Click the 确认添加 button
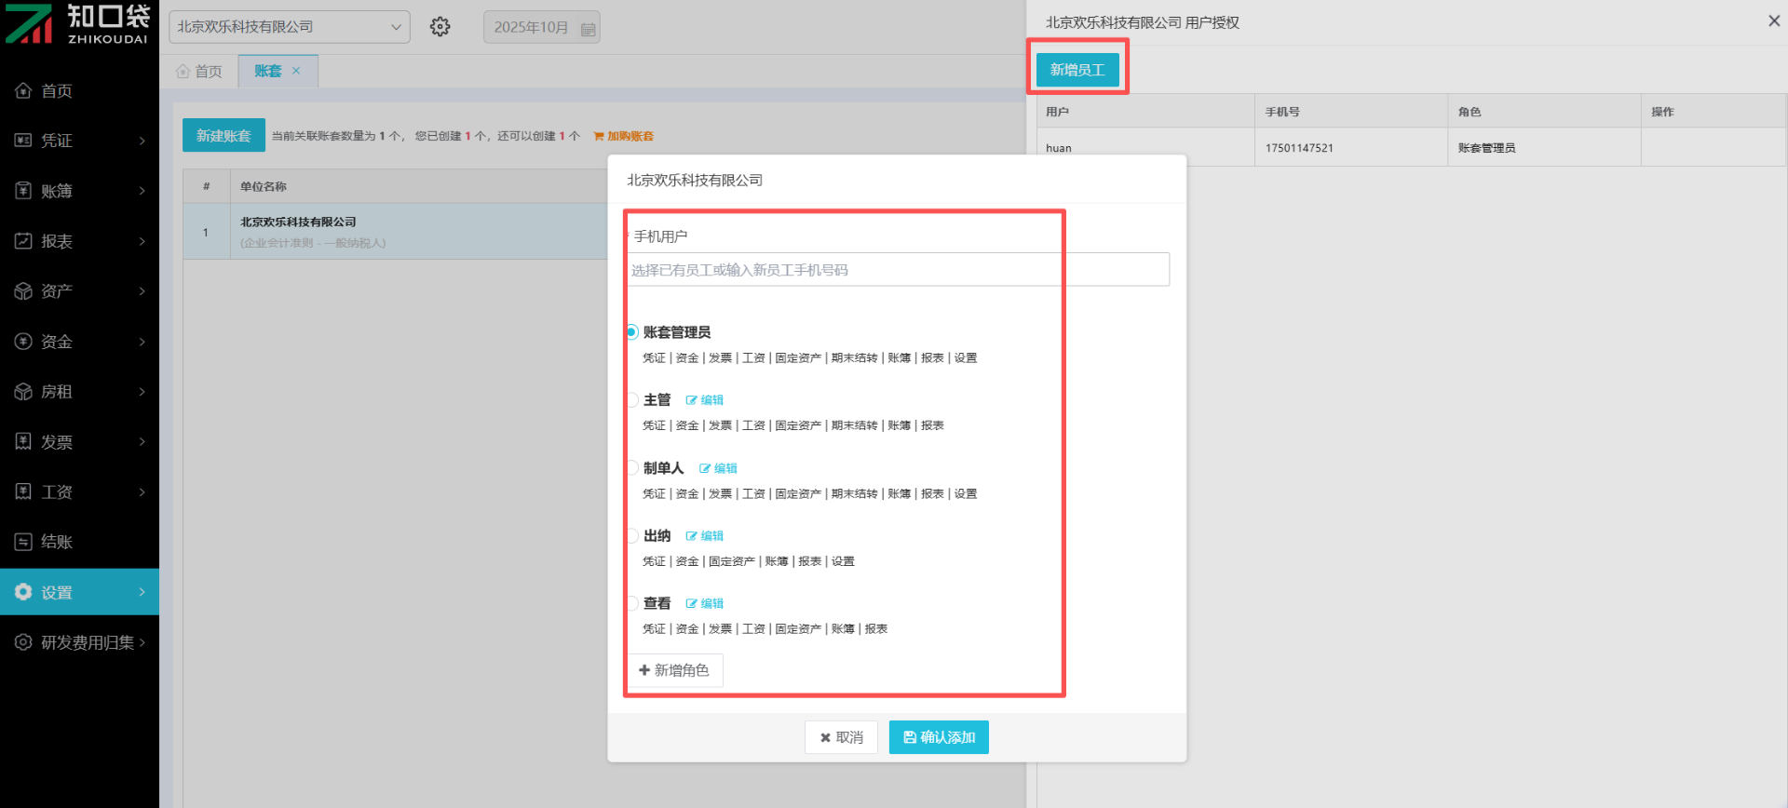1788x808 pixels. click(x=938, y=737)
